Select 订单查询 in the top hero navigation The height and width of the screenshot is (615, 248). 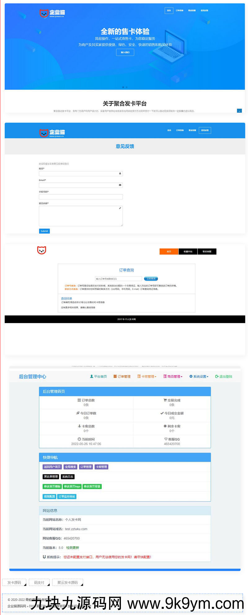tap(179, 11)
